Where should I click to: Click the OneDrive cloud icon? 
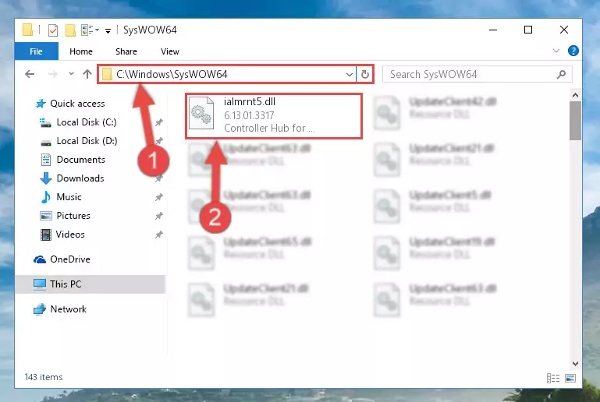click(40, 260)
